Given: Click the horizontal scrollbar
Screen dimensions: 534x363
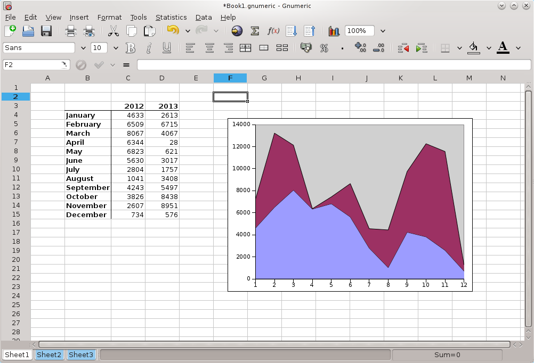Looking at the screenshot, I should tap(274, 344).
